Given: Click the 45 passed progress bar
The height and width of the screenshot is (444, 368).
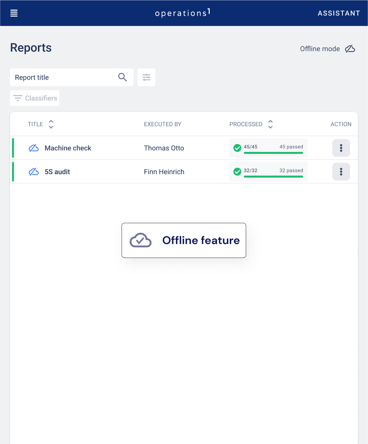Looking at the screenshot, I should coord(273,153).
